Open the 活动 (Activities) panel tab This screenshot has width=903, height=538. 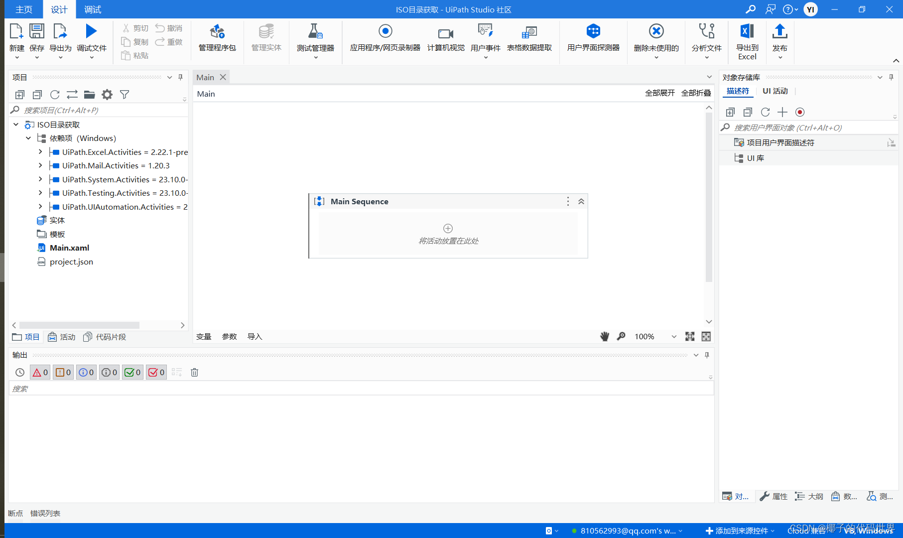click(62, 337)
